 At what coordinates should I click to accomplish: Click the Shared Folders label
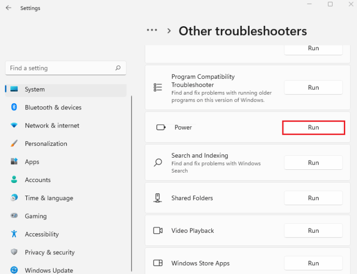[x=192, y=198]
